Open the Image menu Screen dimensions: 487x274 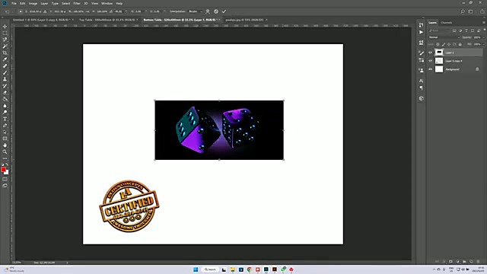tap(33, 3)
